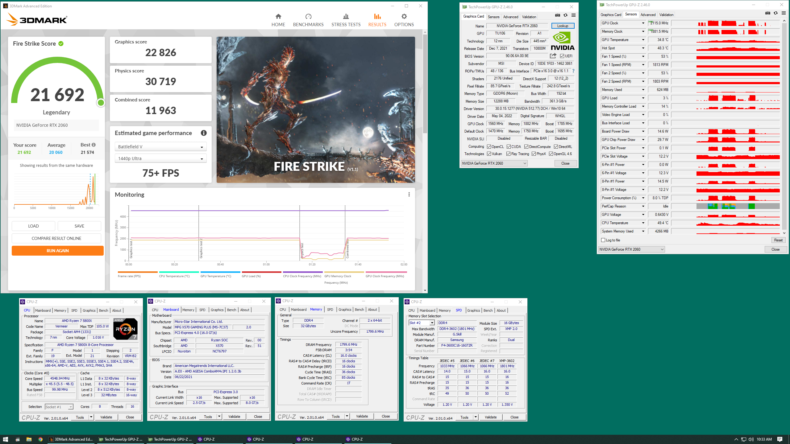Toggle the UEFI checkbox in GPU-Z

pos(562,56)
